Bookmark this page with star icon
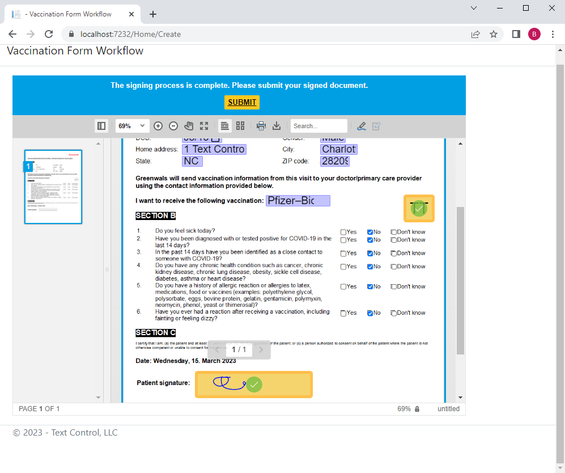 click(493, 34)
